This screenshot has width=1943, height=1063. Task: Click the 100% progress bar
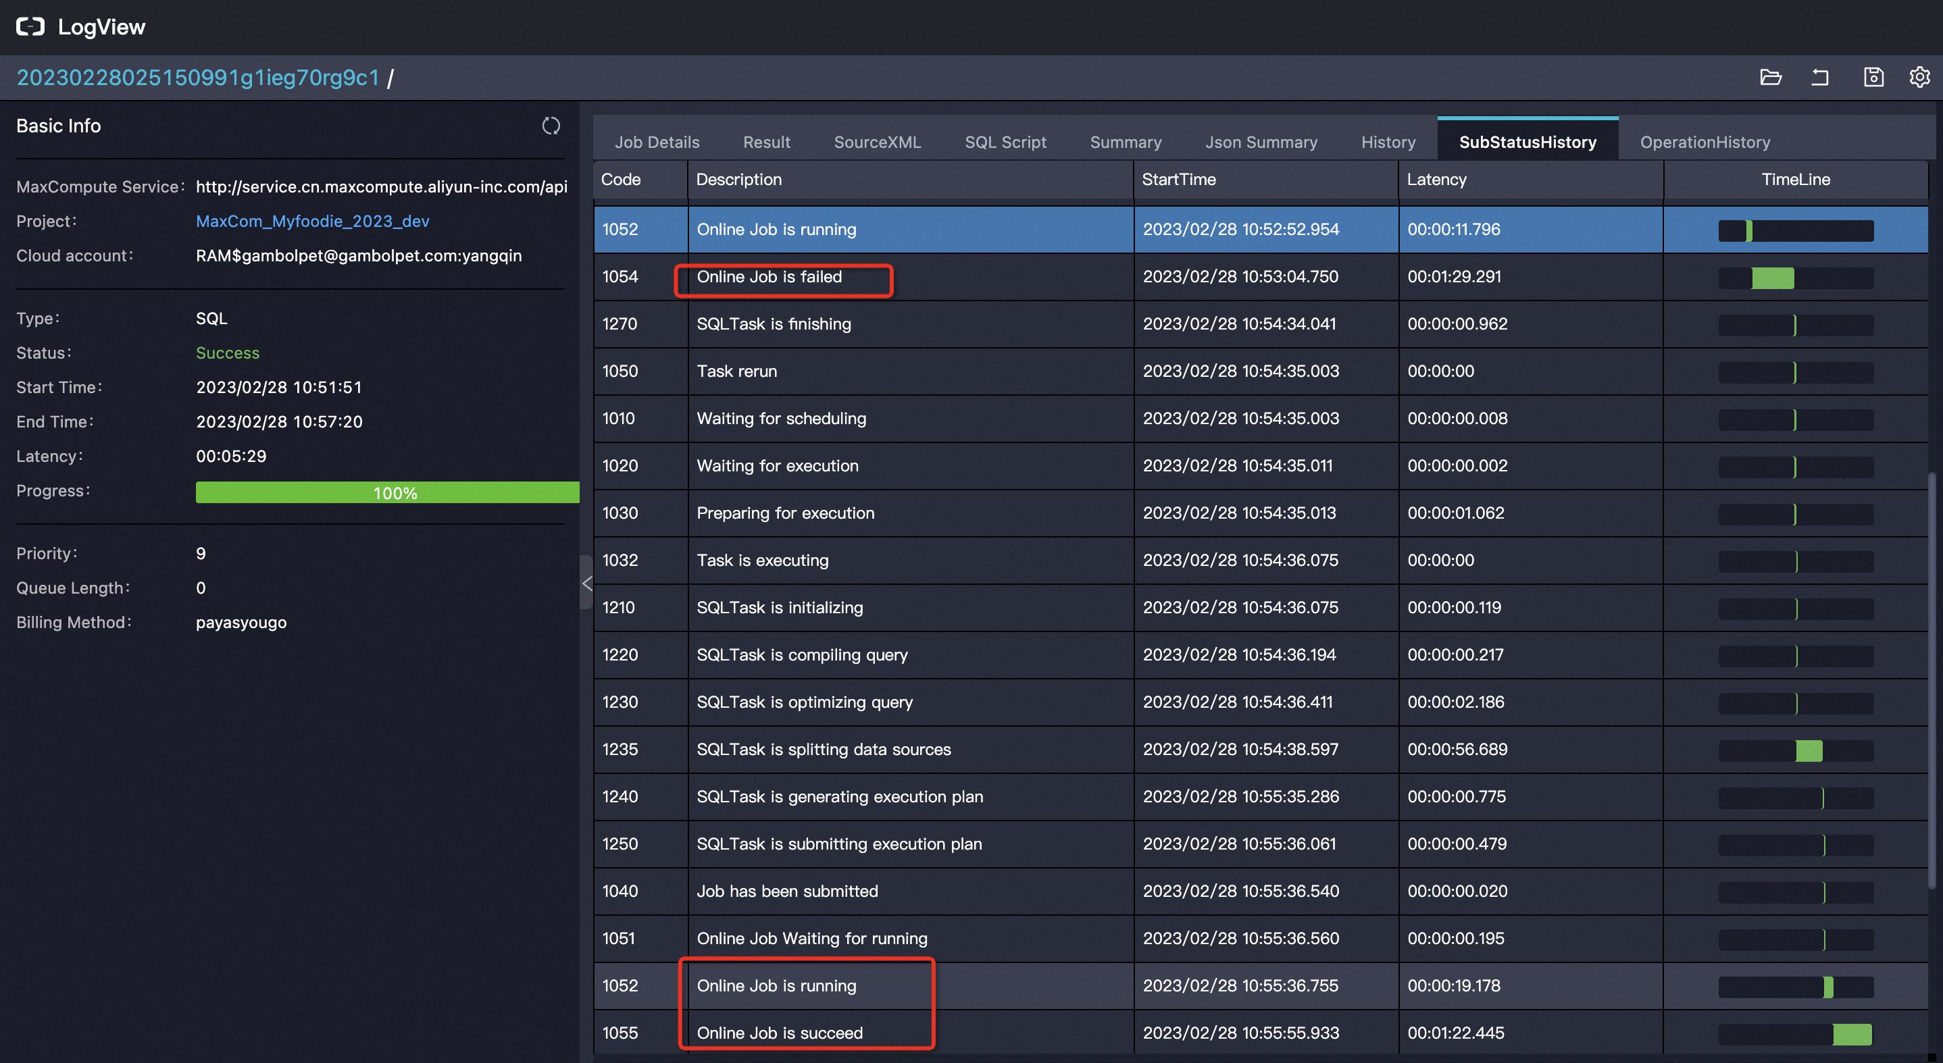point(388,492)
